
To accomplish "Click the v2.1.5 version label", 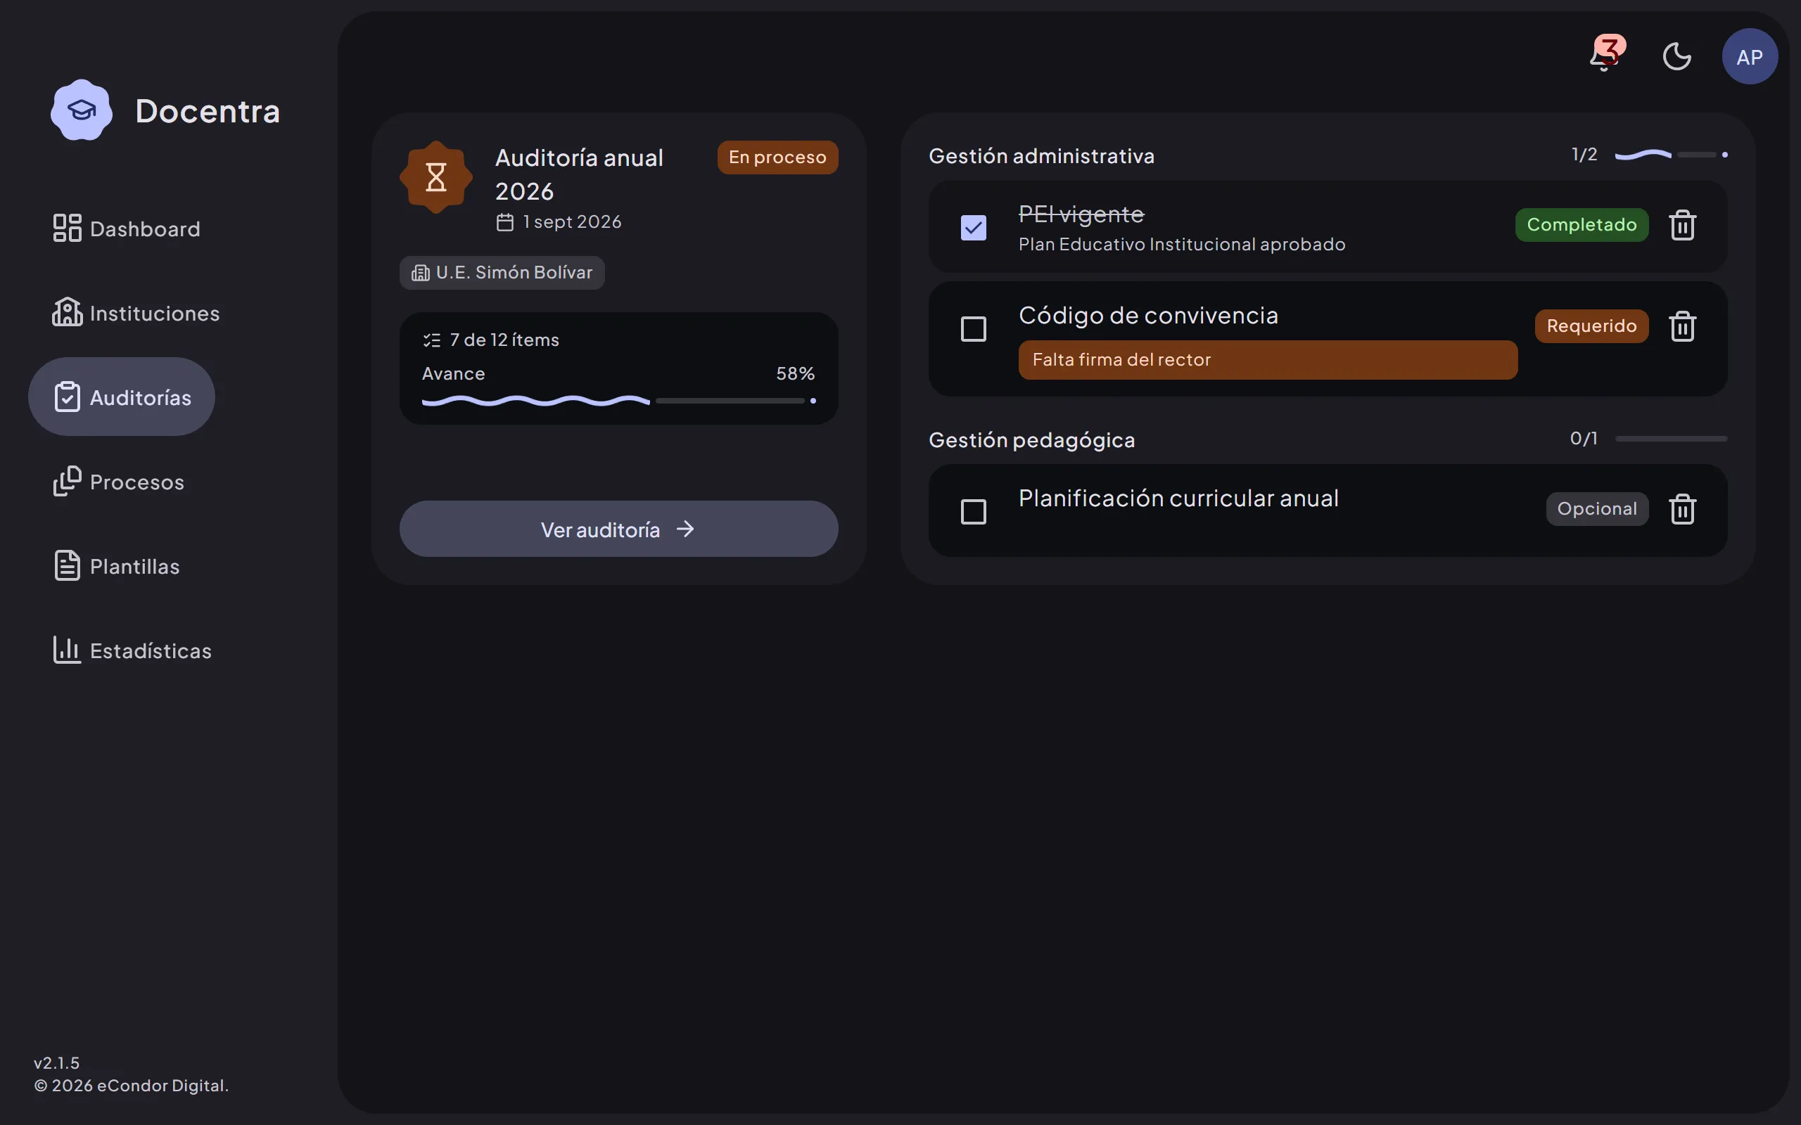I will click(56, 1062).
